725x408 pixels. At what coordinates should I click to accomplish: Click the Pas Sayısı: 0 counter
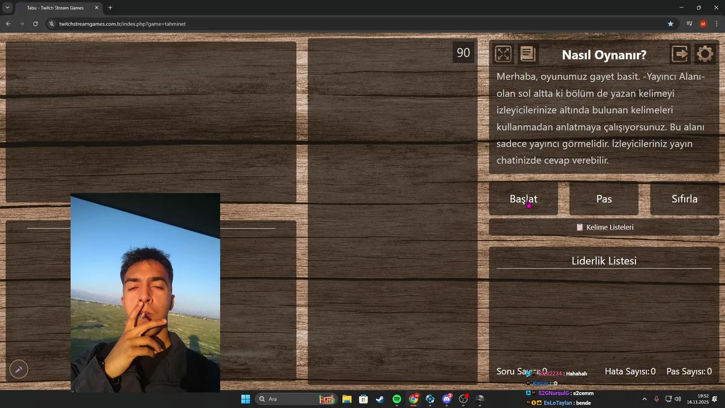point(689,372)
